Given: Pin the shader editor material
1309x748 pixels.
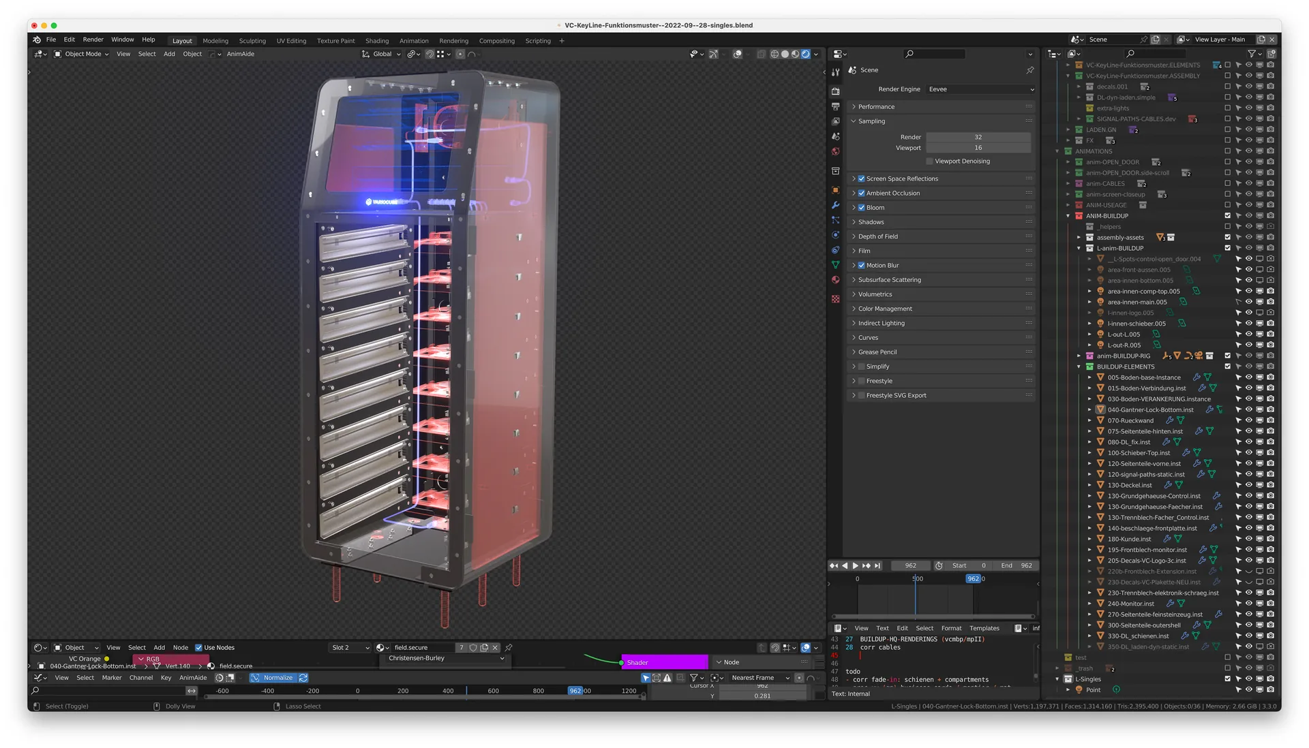Looking at the screenshot, I should 509,648.
